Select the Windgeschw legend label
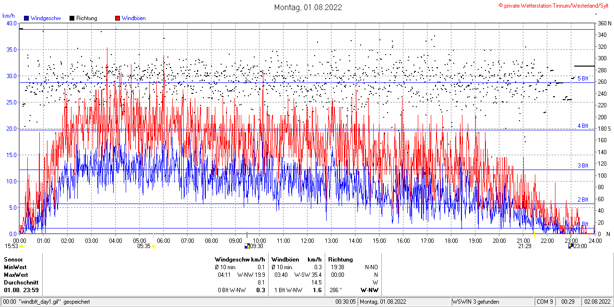This screenshot has width=614, height=307. (46, 18)
